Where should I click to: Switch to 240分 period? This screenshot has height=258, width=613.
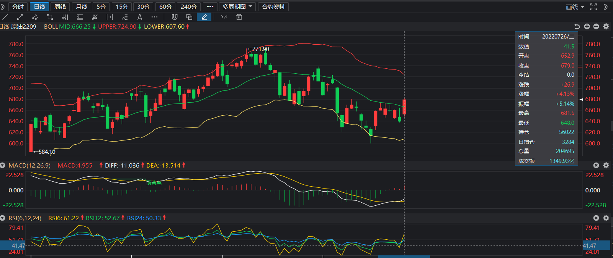pos(189,6)
